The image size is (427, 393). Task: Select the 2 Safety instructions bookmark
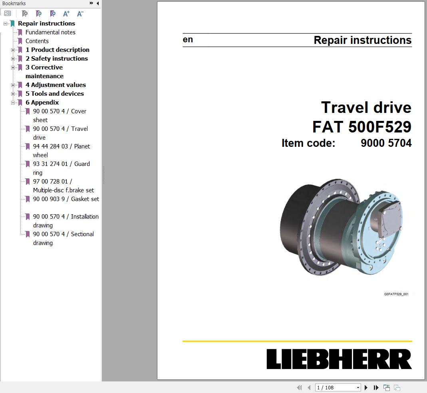click(57, 59)
